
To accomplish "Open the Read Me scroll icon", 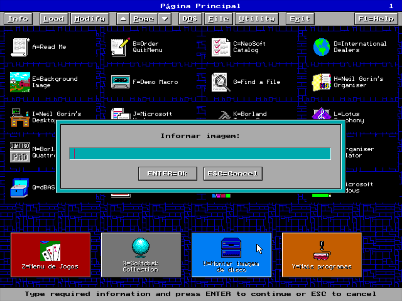I will point(20,47).
